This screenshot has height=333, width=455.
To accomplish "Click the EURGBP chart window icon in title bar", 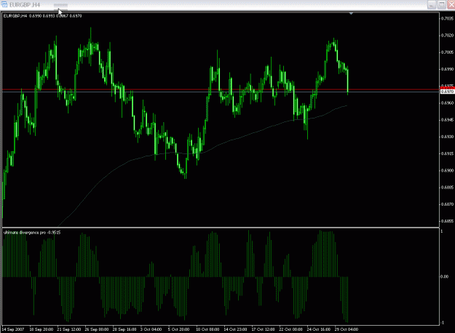I will click(x=4, y=4).
